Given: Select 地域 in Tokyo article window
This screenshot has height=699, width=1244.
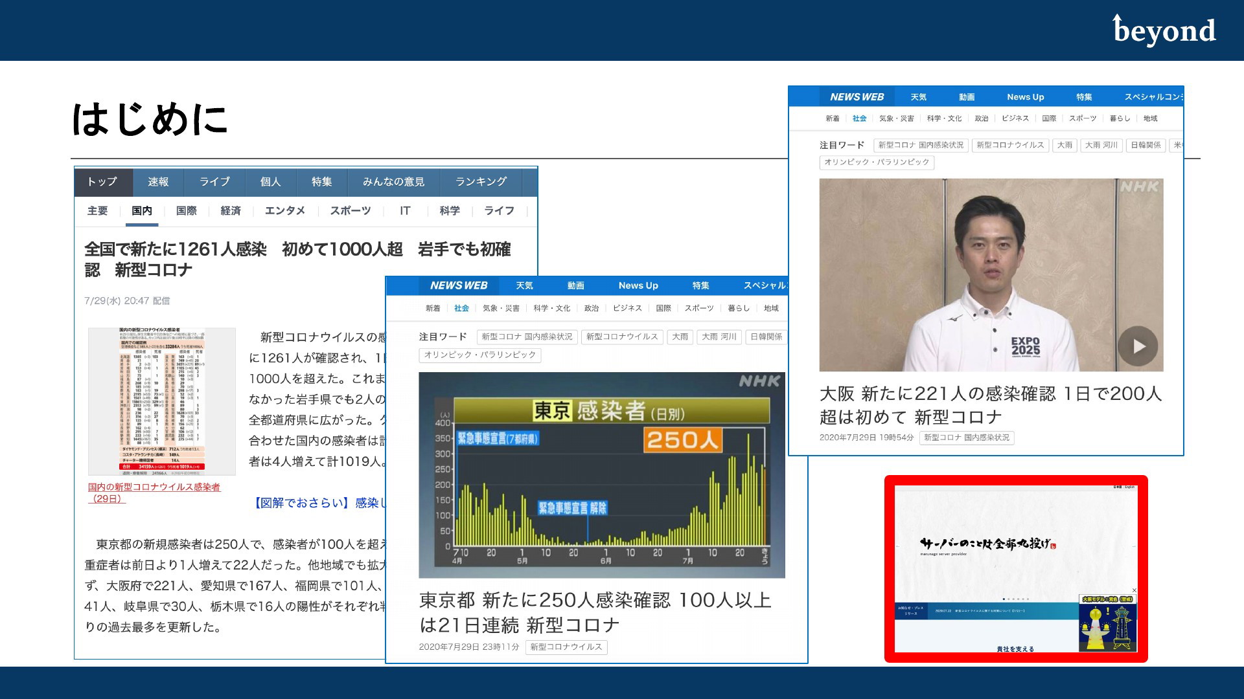Looking at the screenshot, I should [771, 308].
